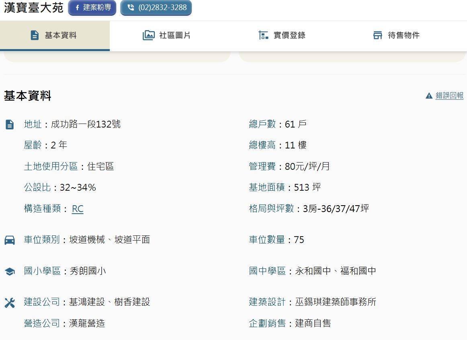
Task: Click the 錯誤回報 report link
Action: (x=449, y=96)
